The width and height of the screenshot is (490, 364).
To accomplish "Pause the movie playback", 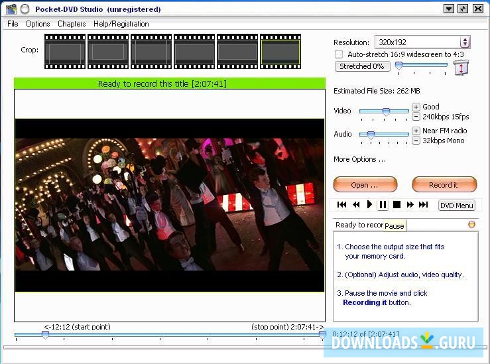I will tap(383, 205).
